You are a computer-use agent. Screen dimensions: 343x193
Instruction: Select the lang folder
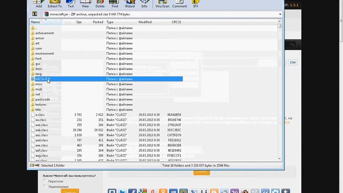(107, 74)
